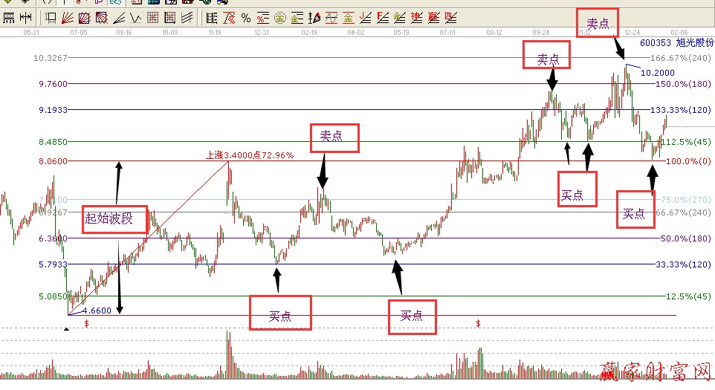Select the rectangle drawing tool icon
The width and height of the screenshot is (715, 390).
coord(51,17)
